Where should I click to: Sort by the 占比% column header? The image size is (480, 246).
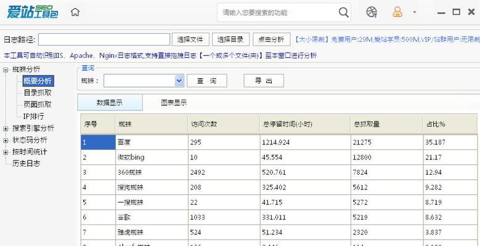click(450, 124)
